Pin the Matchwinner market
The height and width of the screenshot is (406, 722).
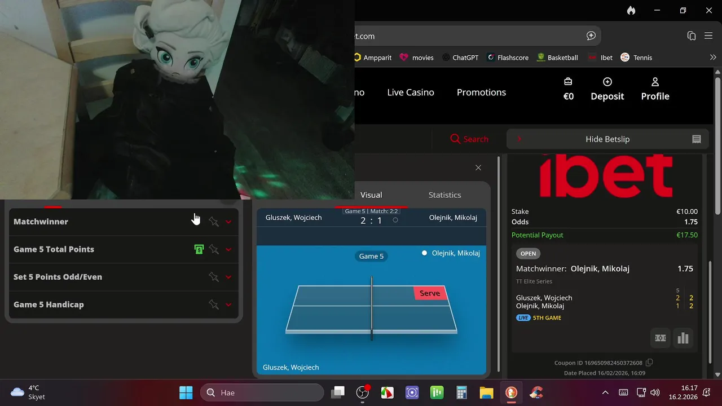tap(214, 222)
